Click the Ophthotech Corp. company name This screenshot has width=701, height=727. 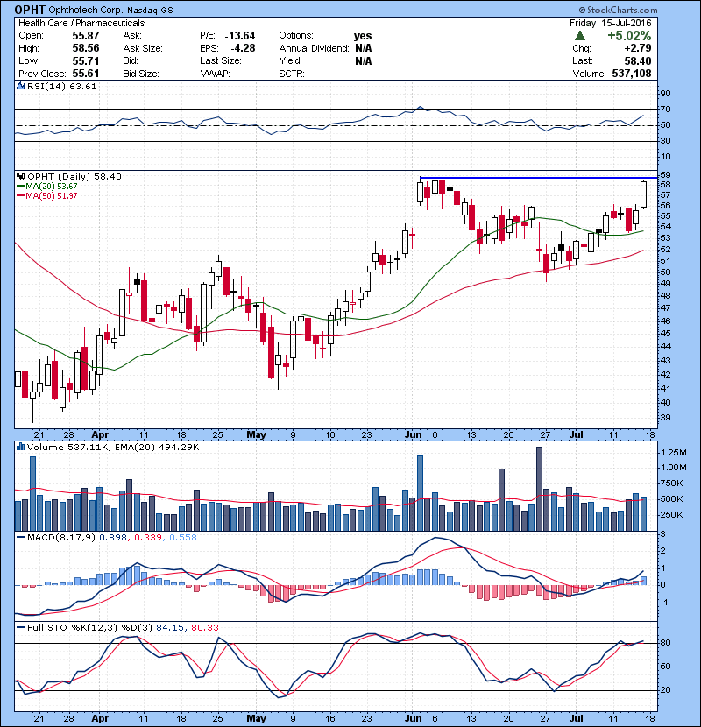[x=86, y=11]
